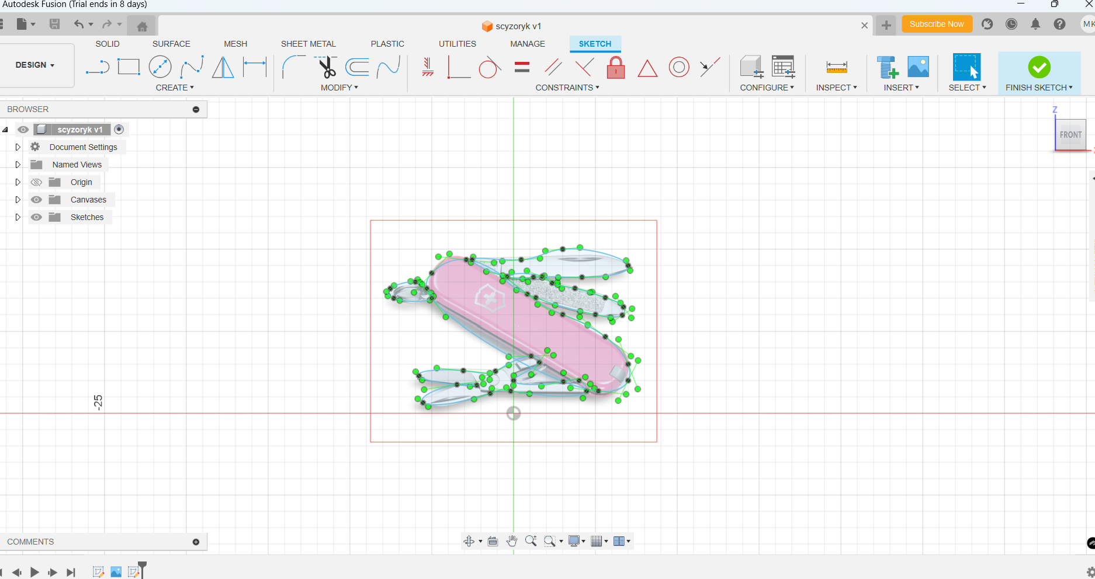Switch to the MESH tab
The height and width of the screenshot is (579, 1095).
coord(235,44)
